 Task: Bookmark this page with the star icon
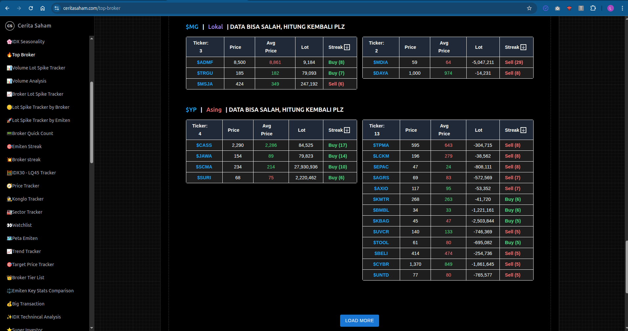point(529,8)
